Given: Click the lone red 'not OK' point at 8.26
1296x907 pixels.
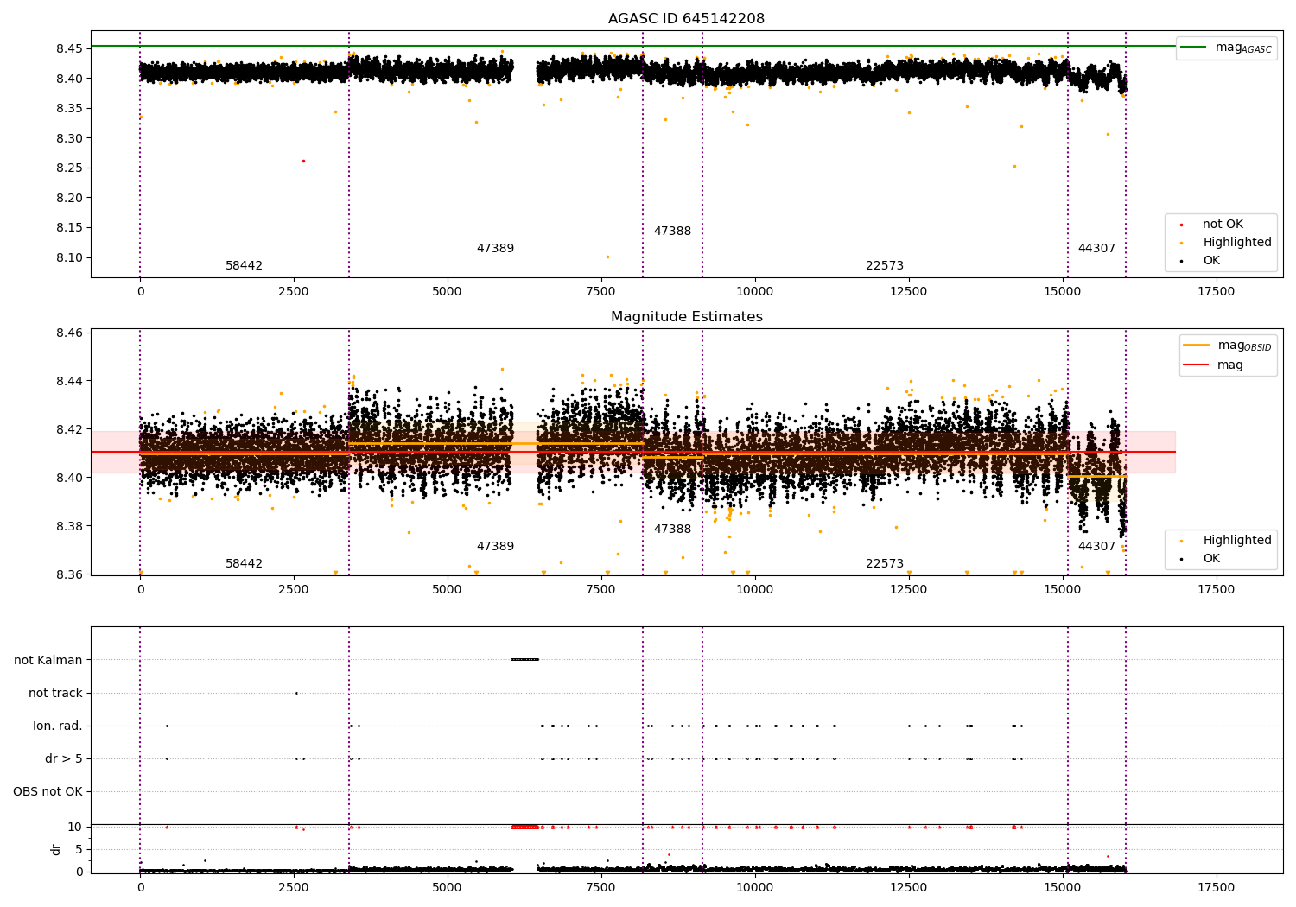Looking at the screenshot, I should 303,161.
